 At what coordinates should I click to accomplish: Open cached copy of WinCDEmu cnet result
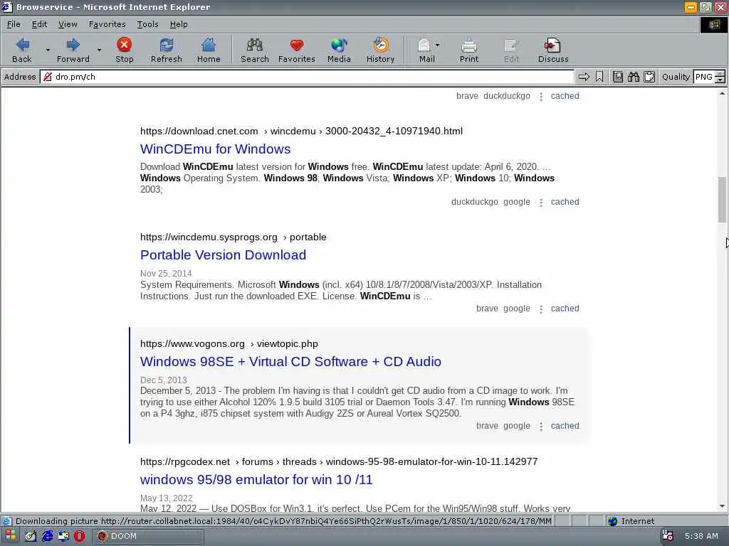click(565, 202)
